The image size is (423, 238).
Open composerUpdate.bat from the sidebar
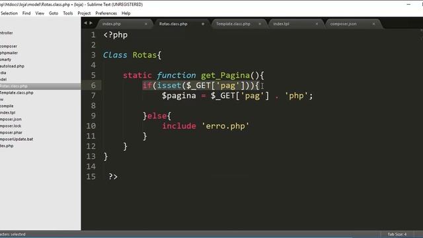[17, 139]
